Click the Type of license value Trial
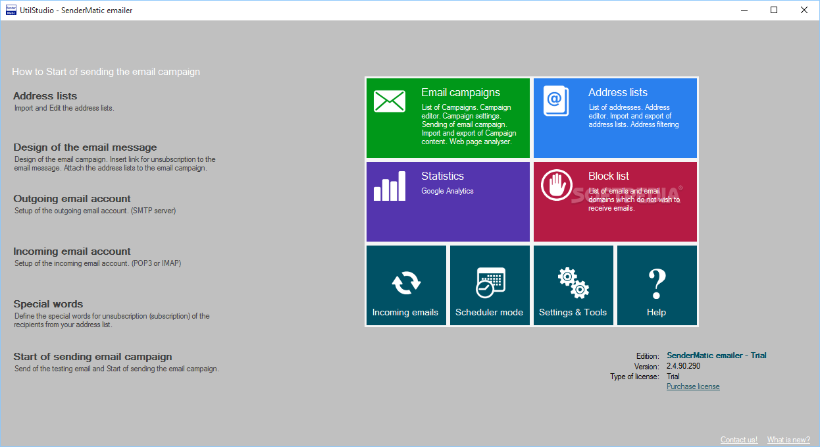 coord(673,377)
